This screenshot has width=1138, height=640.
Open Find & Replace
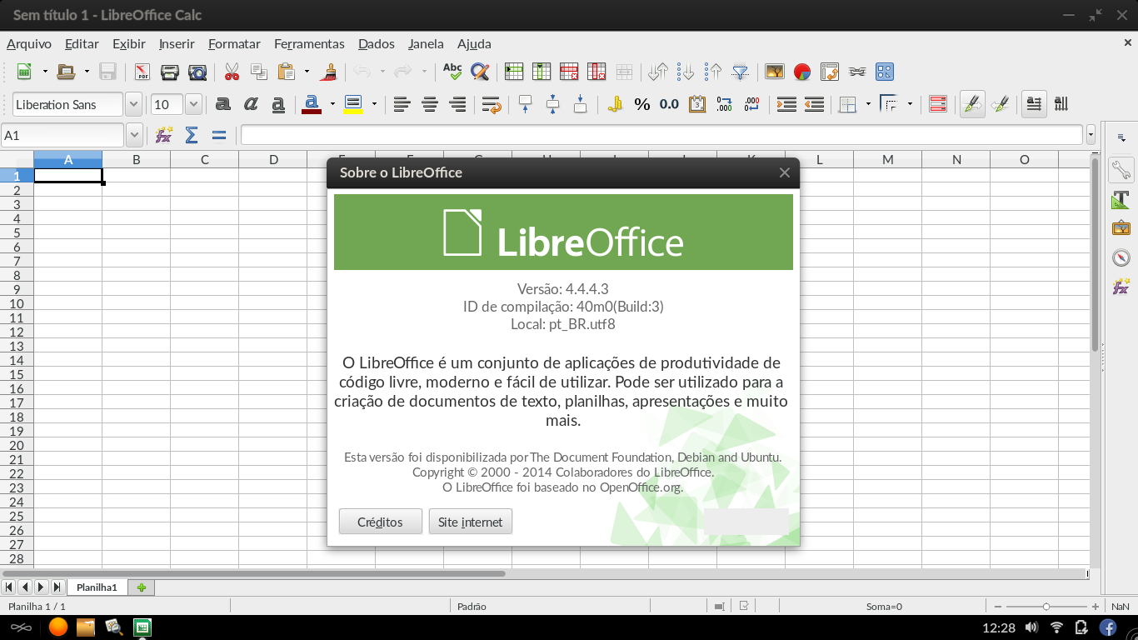[480, 72]
